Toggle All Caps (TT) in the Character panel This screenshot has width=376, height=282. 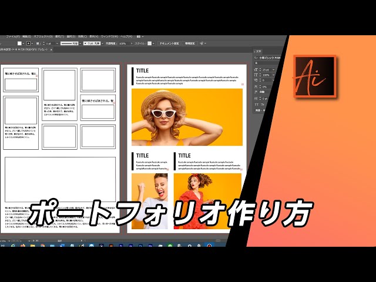tap(256, 105)
